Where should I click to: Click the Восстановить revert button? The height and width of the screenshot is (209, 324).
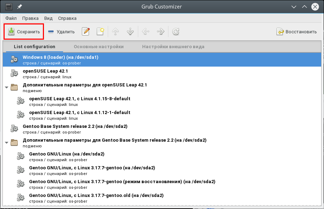296,32
